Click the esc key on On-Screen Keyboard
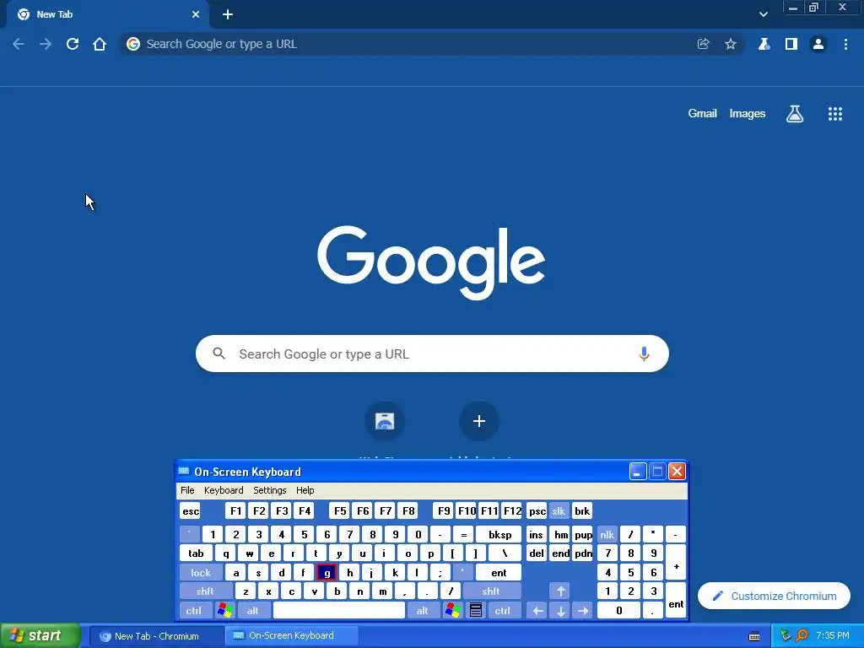This screenshot has height=648, width=864. pos(190,511)
